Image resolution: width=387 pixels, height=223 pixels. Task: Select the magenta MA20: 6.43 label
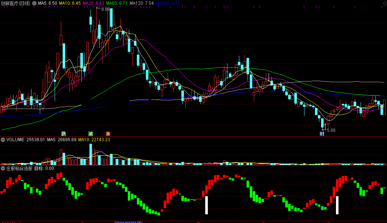93,3
